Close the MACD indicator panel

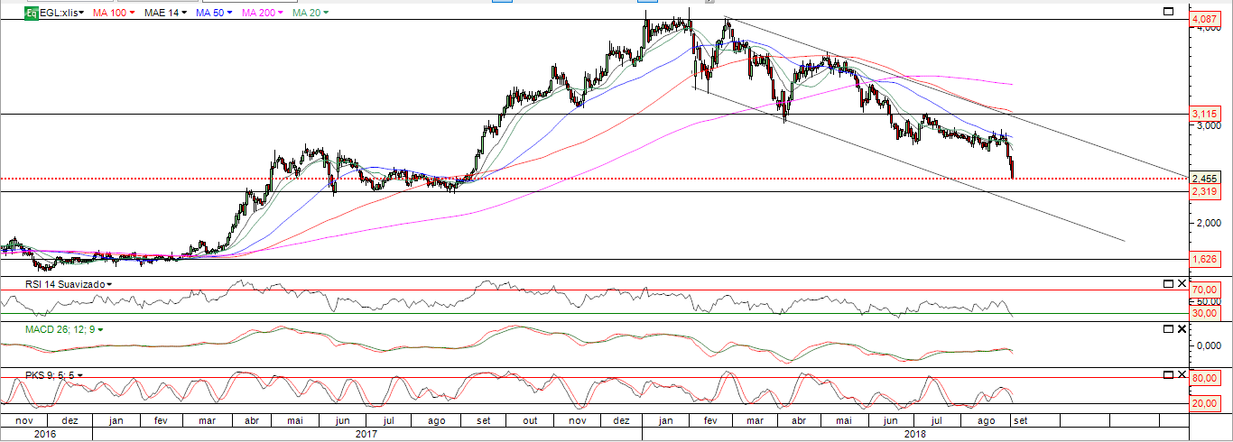[x=1182, y=329]
